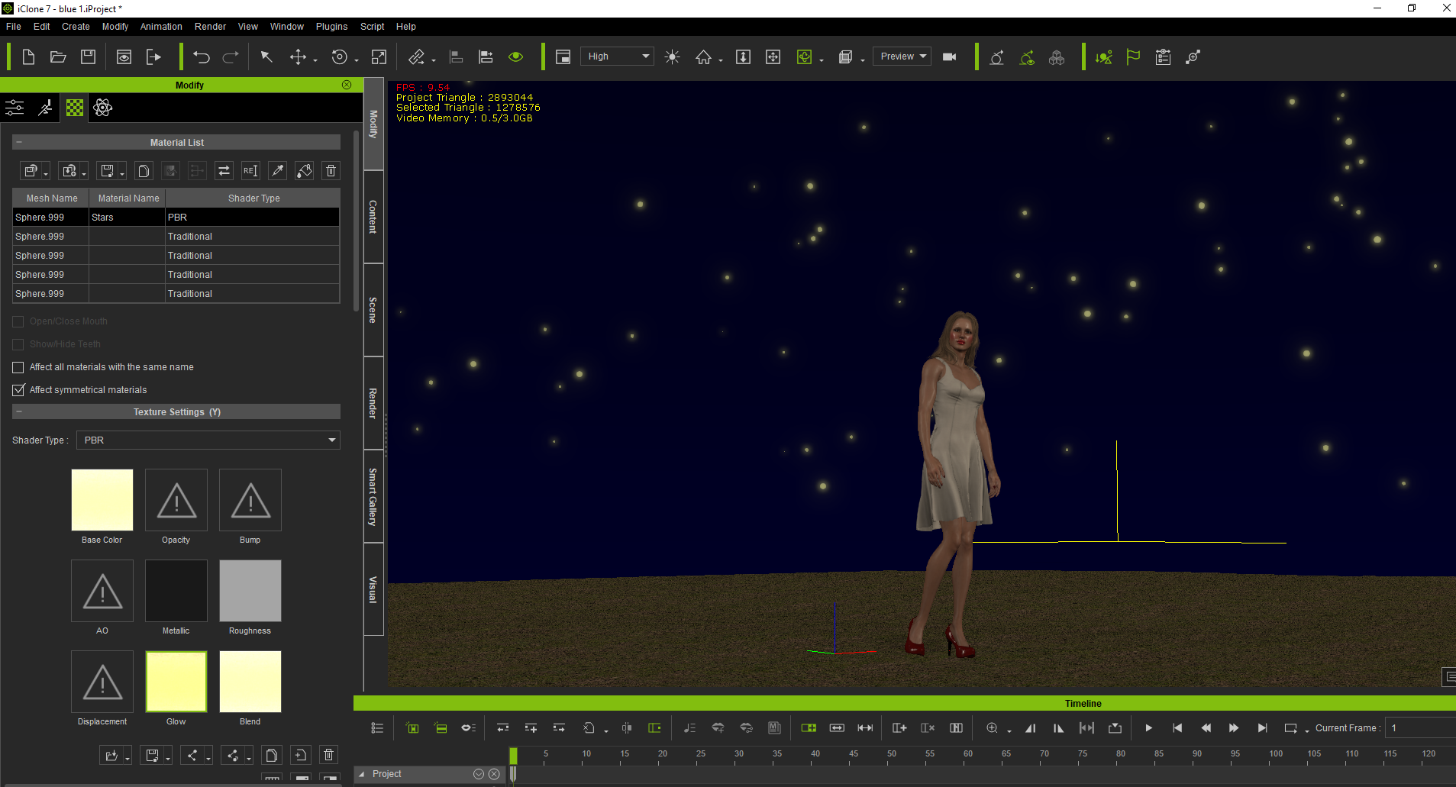Play the timeline animation
The image size is (1456, 787).
tap(1148, 728)
